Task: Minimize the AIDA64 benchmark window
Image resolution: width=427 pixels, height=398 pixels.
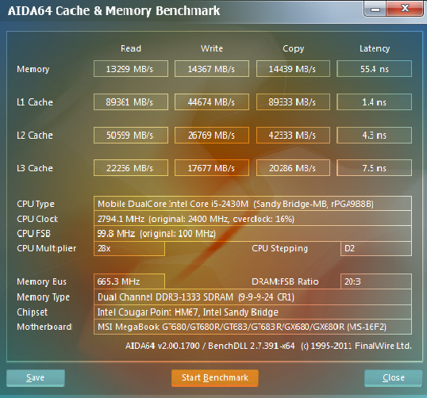Action: click(x=375, y=10)
